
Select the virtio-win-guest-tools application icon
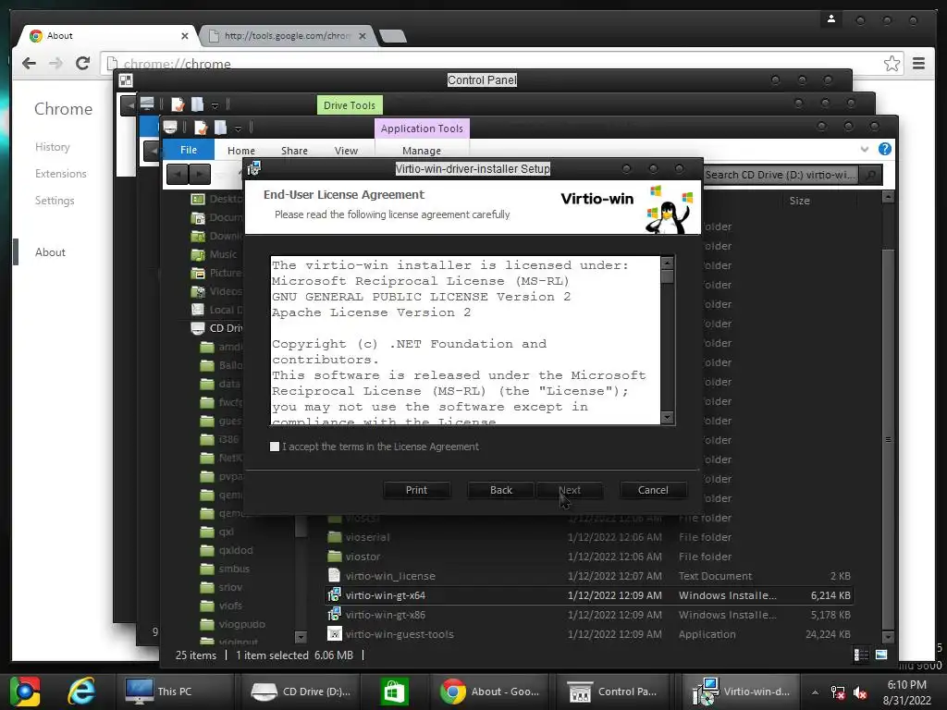tap(334, 634)
